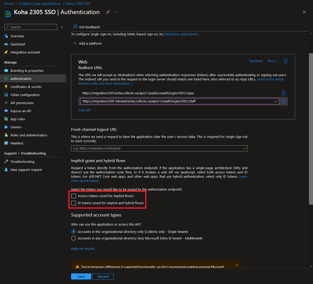
Task: Click the Got feedback icon
Action: tap(75, 27)
